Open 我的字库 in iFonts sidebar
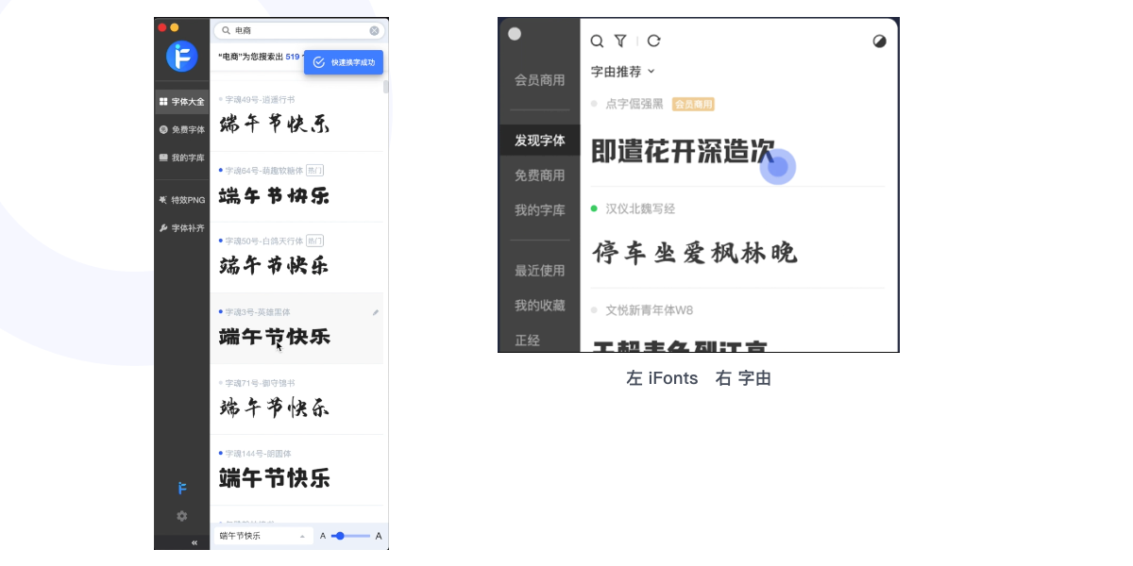Viewport: 1133px width, 566px height. tap(181, 158)
